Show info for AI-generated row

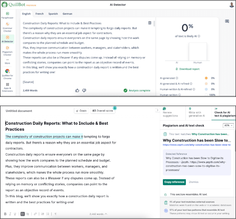[x=177, y=78]
